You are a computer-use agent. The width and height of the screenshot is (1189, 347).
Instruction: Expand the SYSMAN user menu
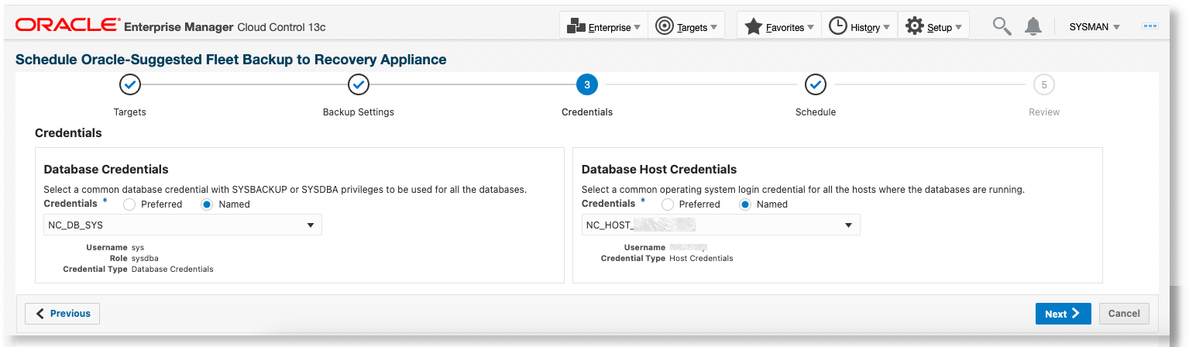pos(1094,27)
